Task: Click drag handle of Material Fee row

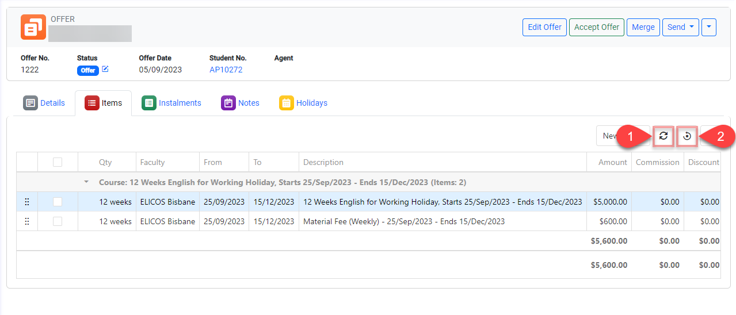Action: pyautogui.click(x=27, y=221)
